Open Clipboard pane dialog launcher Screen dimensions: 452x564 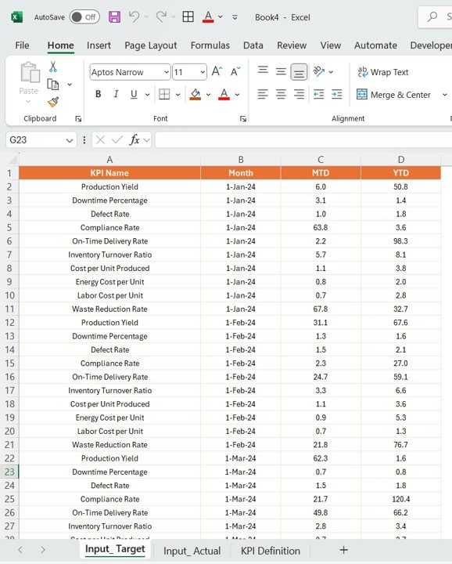pos(78,119)
